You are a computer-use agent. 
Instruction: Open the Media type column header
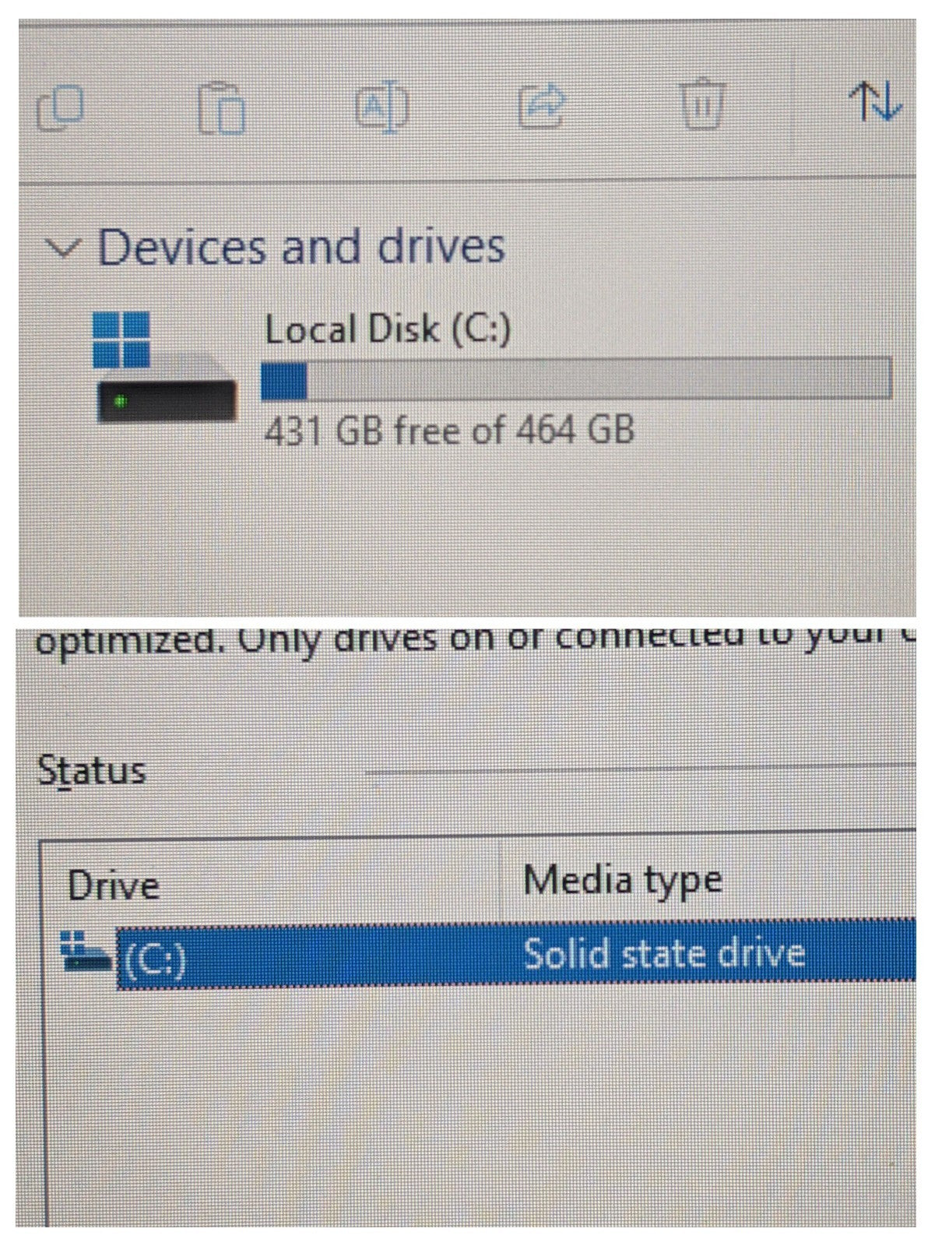point(623,880)
